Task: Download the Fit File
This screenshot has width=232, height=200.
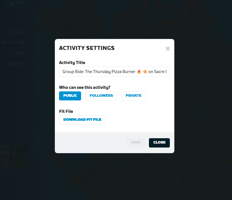Action: click(82, 120)
